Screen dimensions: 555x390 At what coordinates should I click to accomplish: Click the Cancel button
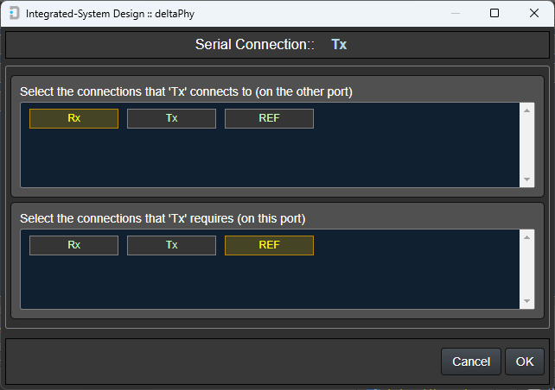pyautogui.click(x=471, y=362)
